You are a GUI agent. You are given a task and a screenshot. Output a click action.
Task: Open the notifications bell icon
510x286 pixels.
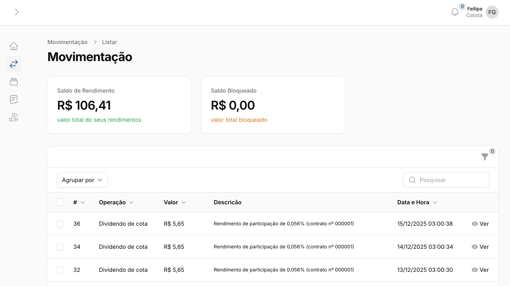pos(455,13)
